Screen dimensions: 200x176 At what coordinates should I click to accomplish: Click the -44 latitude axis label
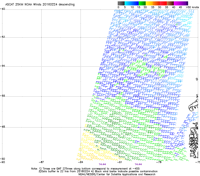(x=2, y=66)
